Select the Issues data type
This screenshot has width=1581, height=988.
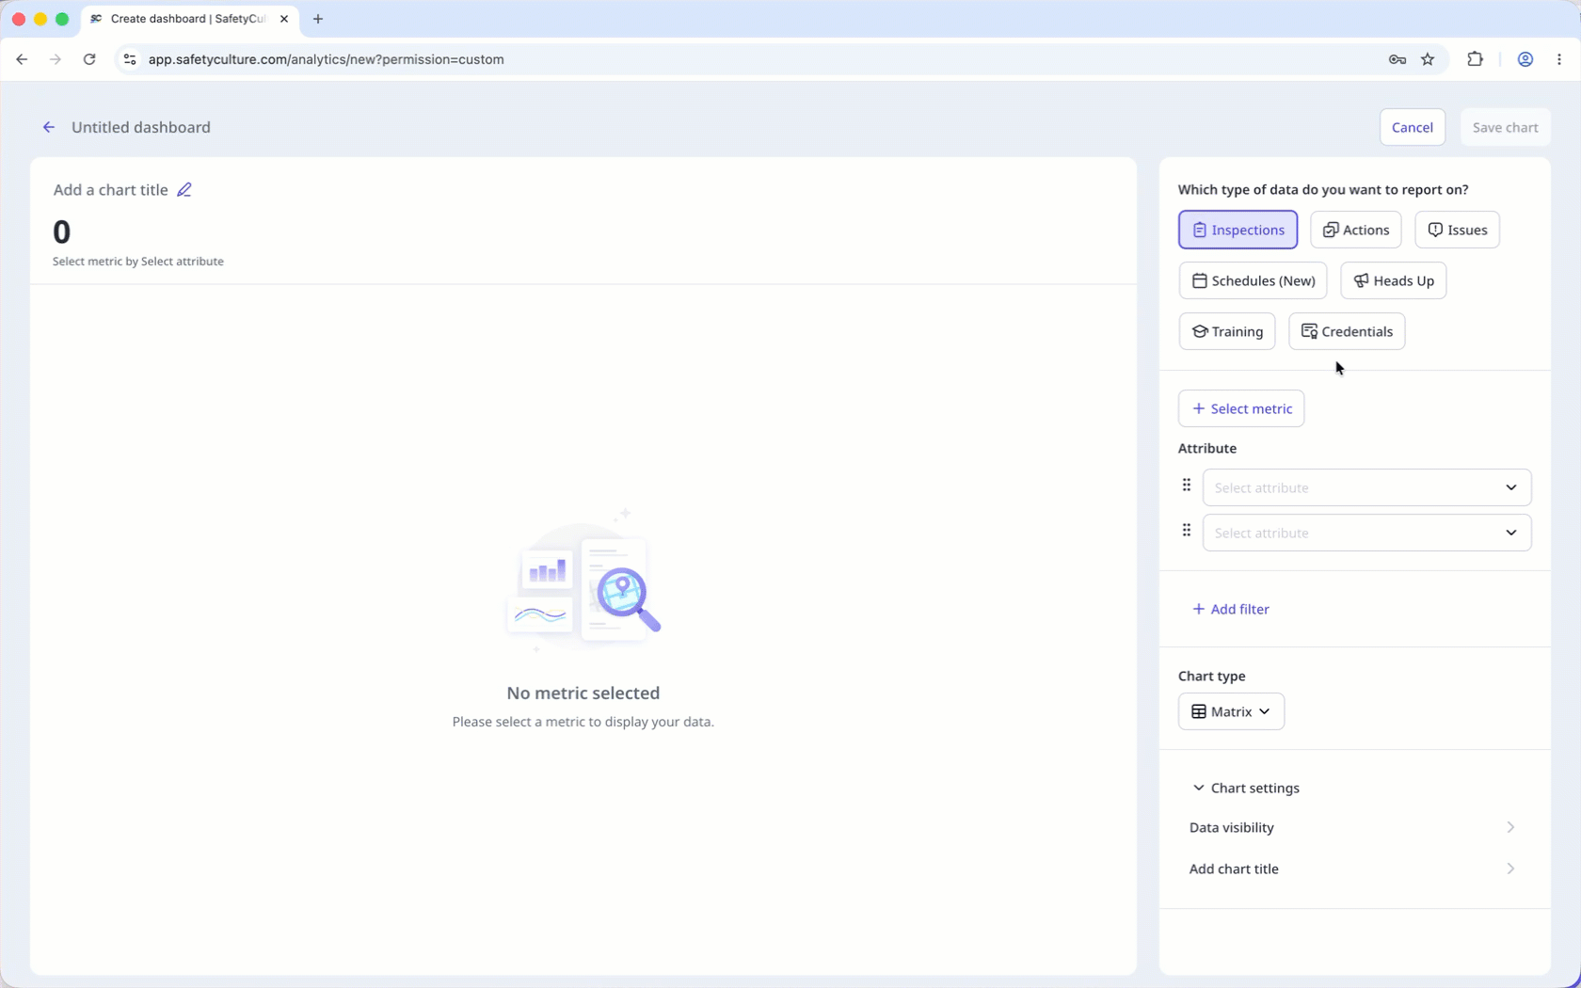click(x=1457, y=230)
